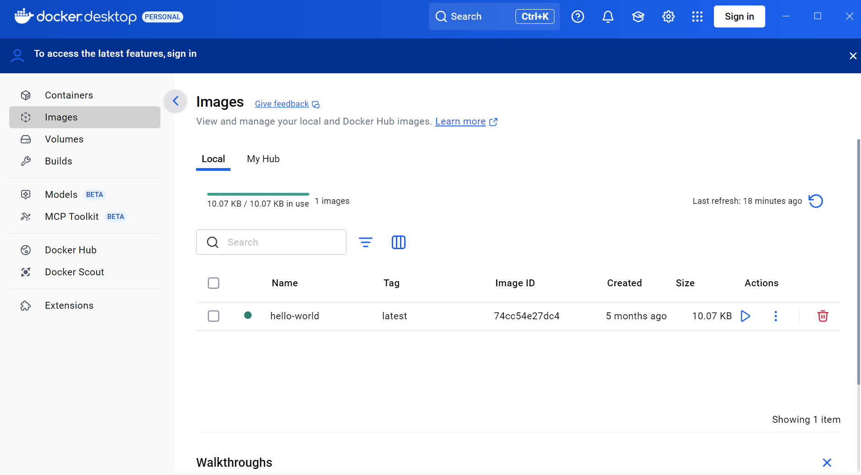This screenshot has width=861, height=475.
Task: Click the Docker whale logo
Action: coord(24,16)
